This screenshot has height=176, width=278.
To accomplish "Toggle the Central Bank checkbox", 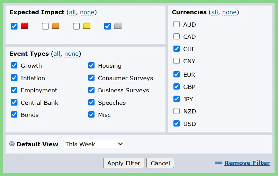I will click(x=14, y=102).
